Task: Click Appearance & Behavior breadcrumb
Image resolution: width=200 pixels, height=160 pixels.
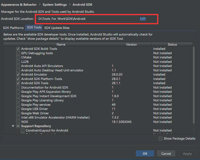Action: (19, 5)
